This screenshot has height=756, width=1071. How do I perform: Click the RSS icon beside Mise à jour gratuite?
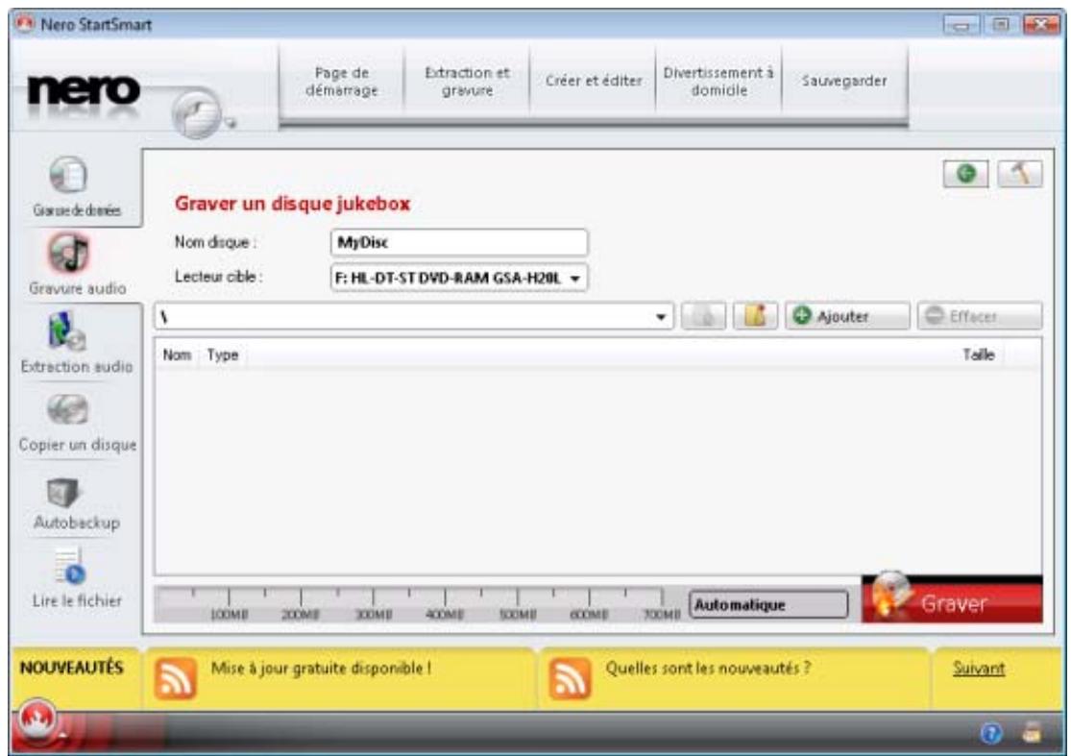[x=176, y=678]
